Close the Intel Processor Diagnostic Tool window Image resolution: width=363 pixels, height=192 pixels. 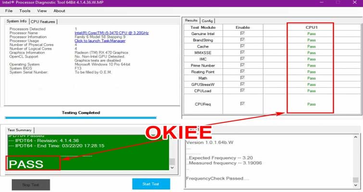tap(355, 2)
